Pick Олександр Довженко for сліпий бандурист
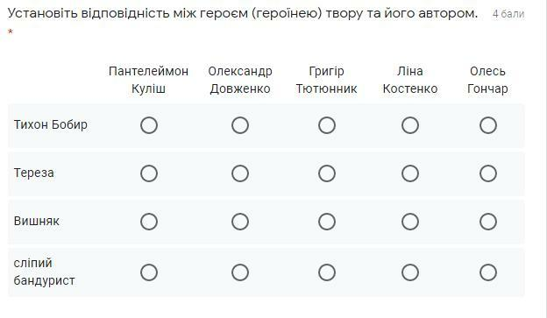This screenshot has width=547, height=318. pyautogui.click(x=240, y=272)
